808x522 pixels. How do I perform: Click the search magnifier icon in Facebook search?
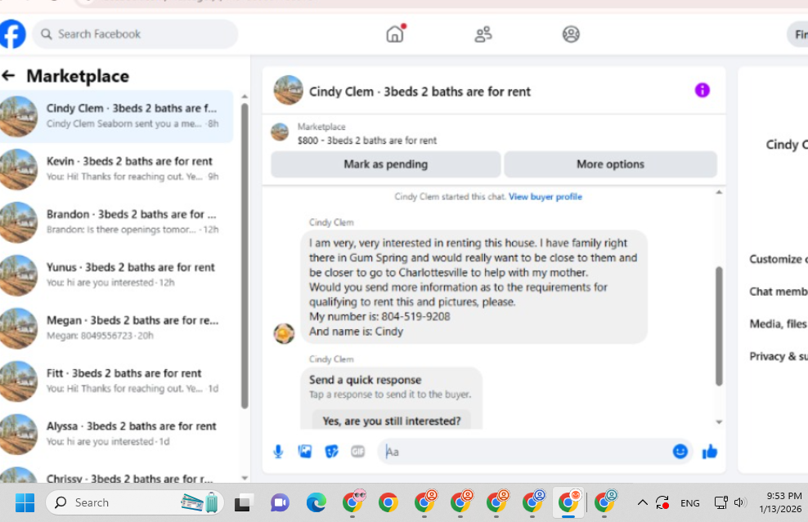tap(47, 34)
